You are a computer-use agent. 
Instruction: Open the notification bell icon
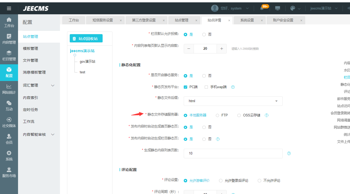[262, 8]
